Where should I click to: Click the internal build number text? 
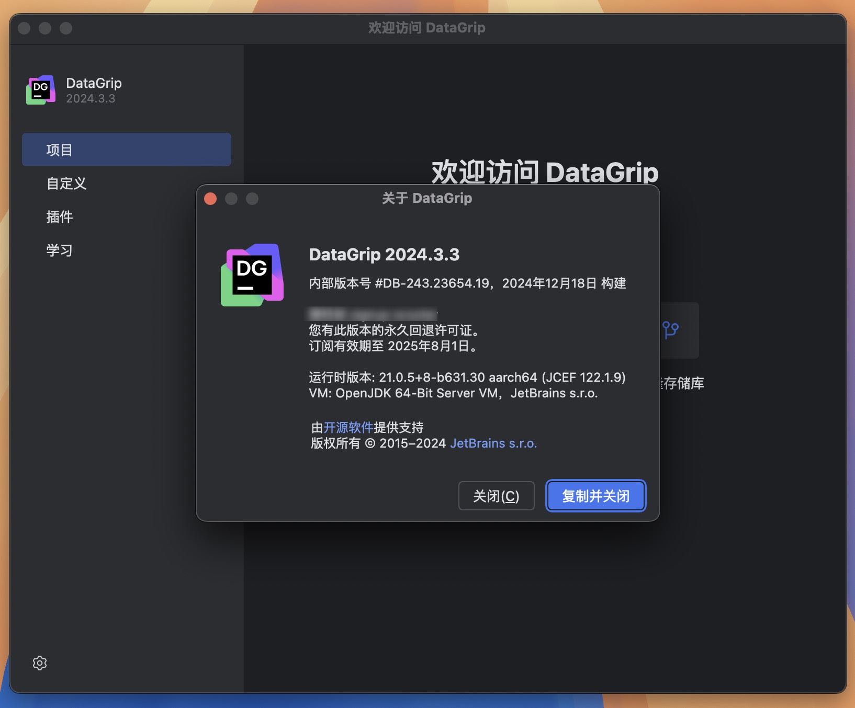(467, 283)
